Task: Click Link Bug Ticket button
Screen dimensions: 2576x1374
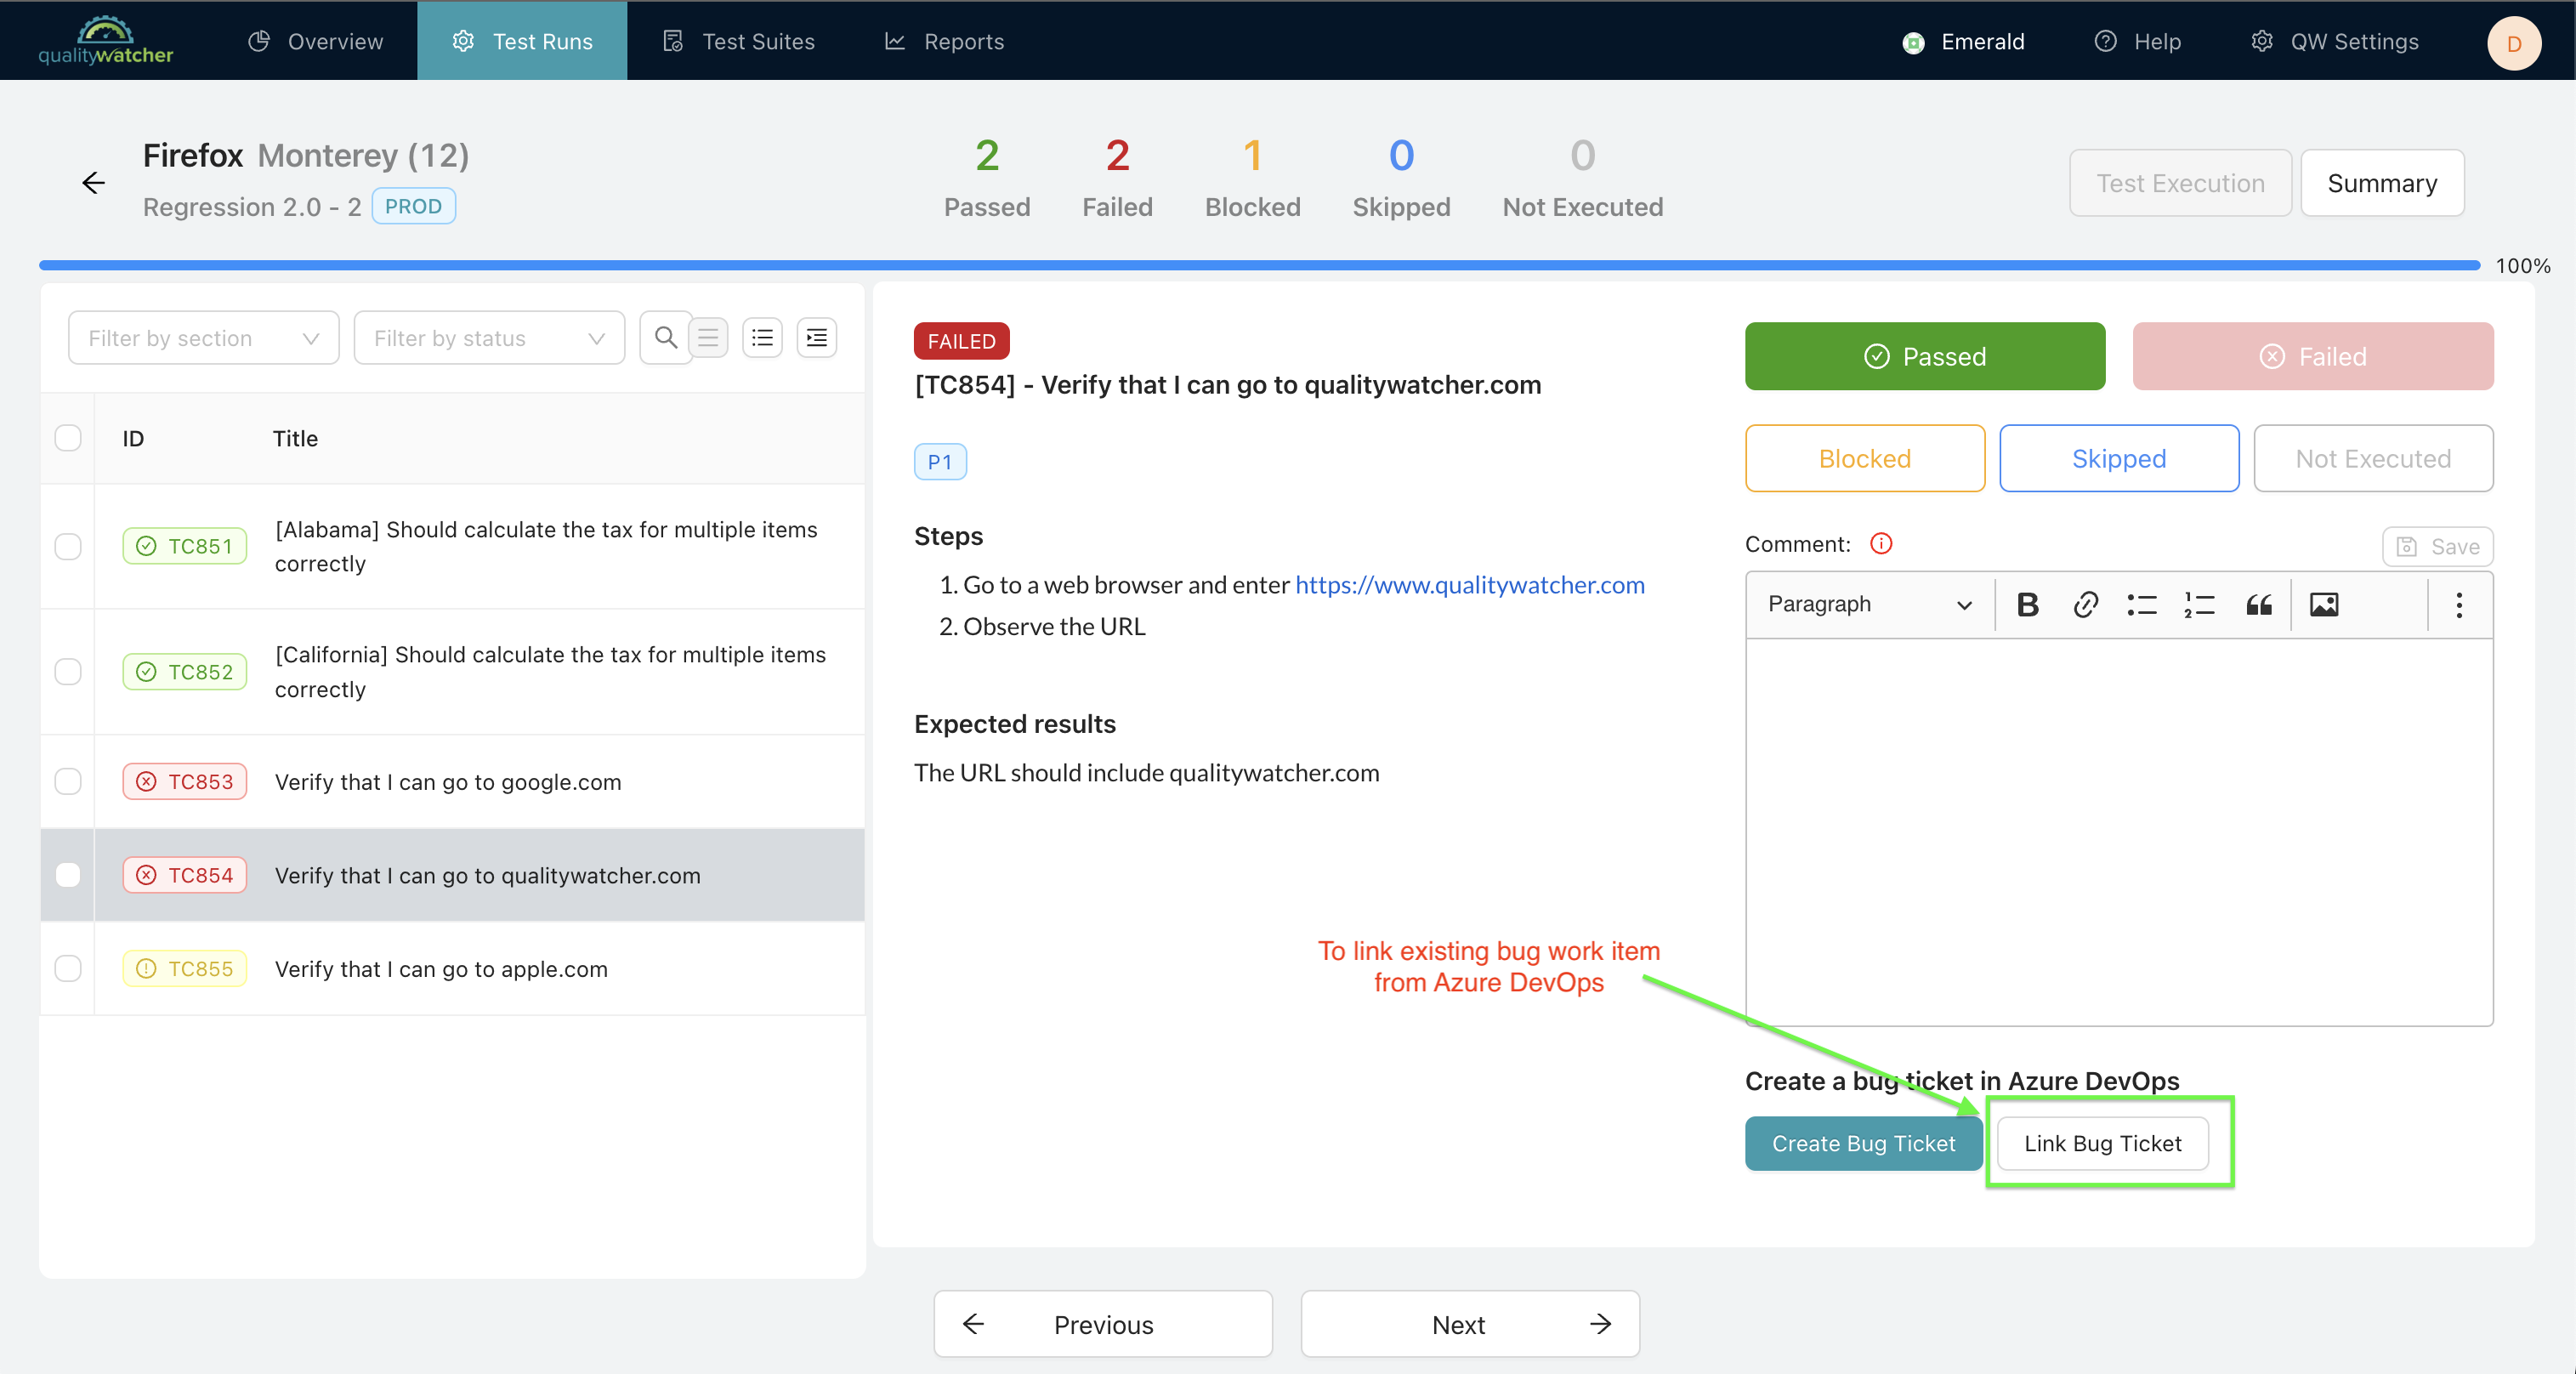Action: pyautogui.click(x=2103, y=1143)
